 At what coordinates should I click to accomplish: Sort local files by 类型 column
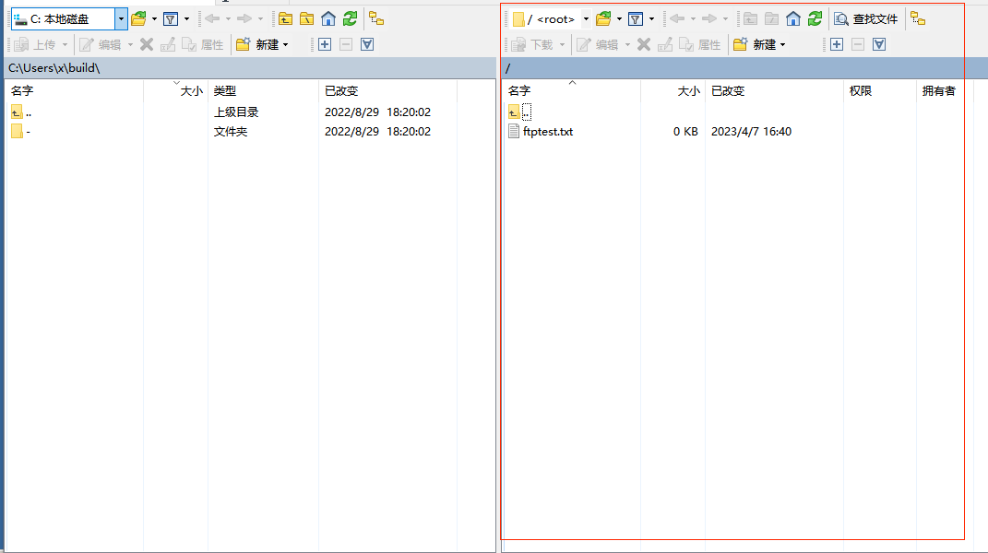(225, 90)
